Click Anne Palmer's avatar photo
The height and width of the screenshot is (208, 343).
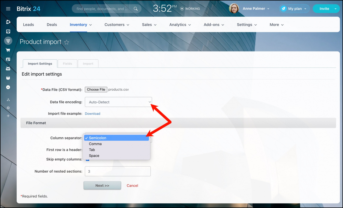coord(234,9)
